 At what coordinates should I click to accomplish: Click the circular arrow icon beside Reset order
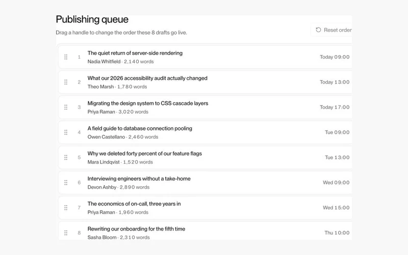pyautogui.click(x=318, y=30)
